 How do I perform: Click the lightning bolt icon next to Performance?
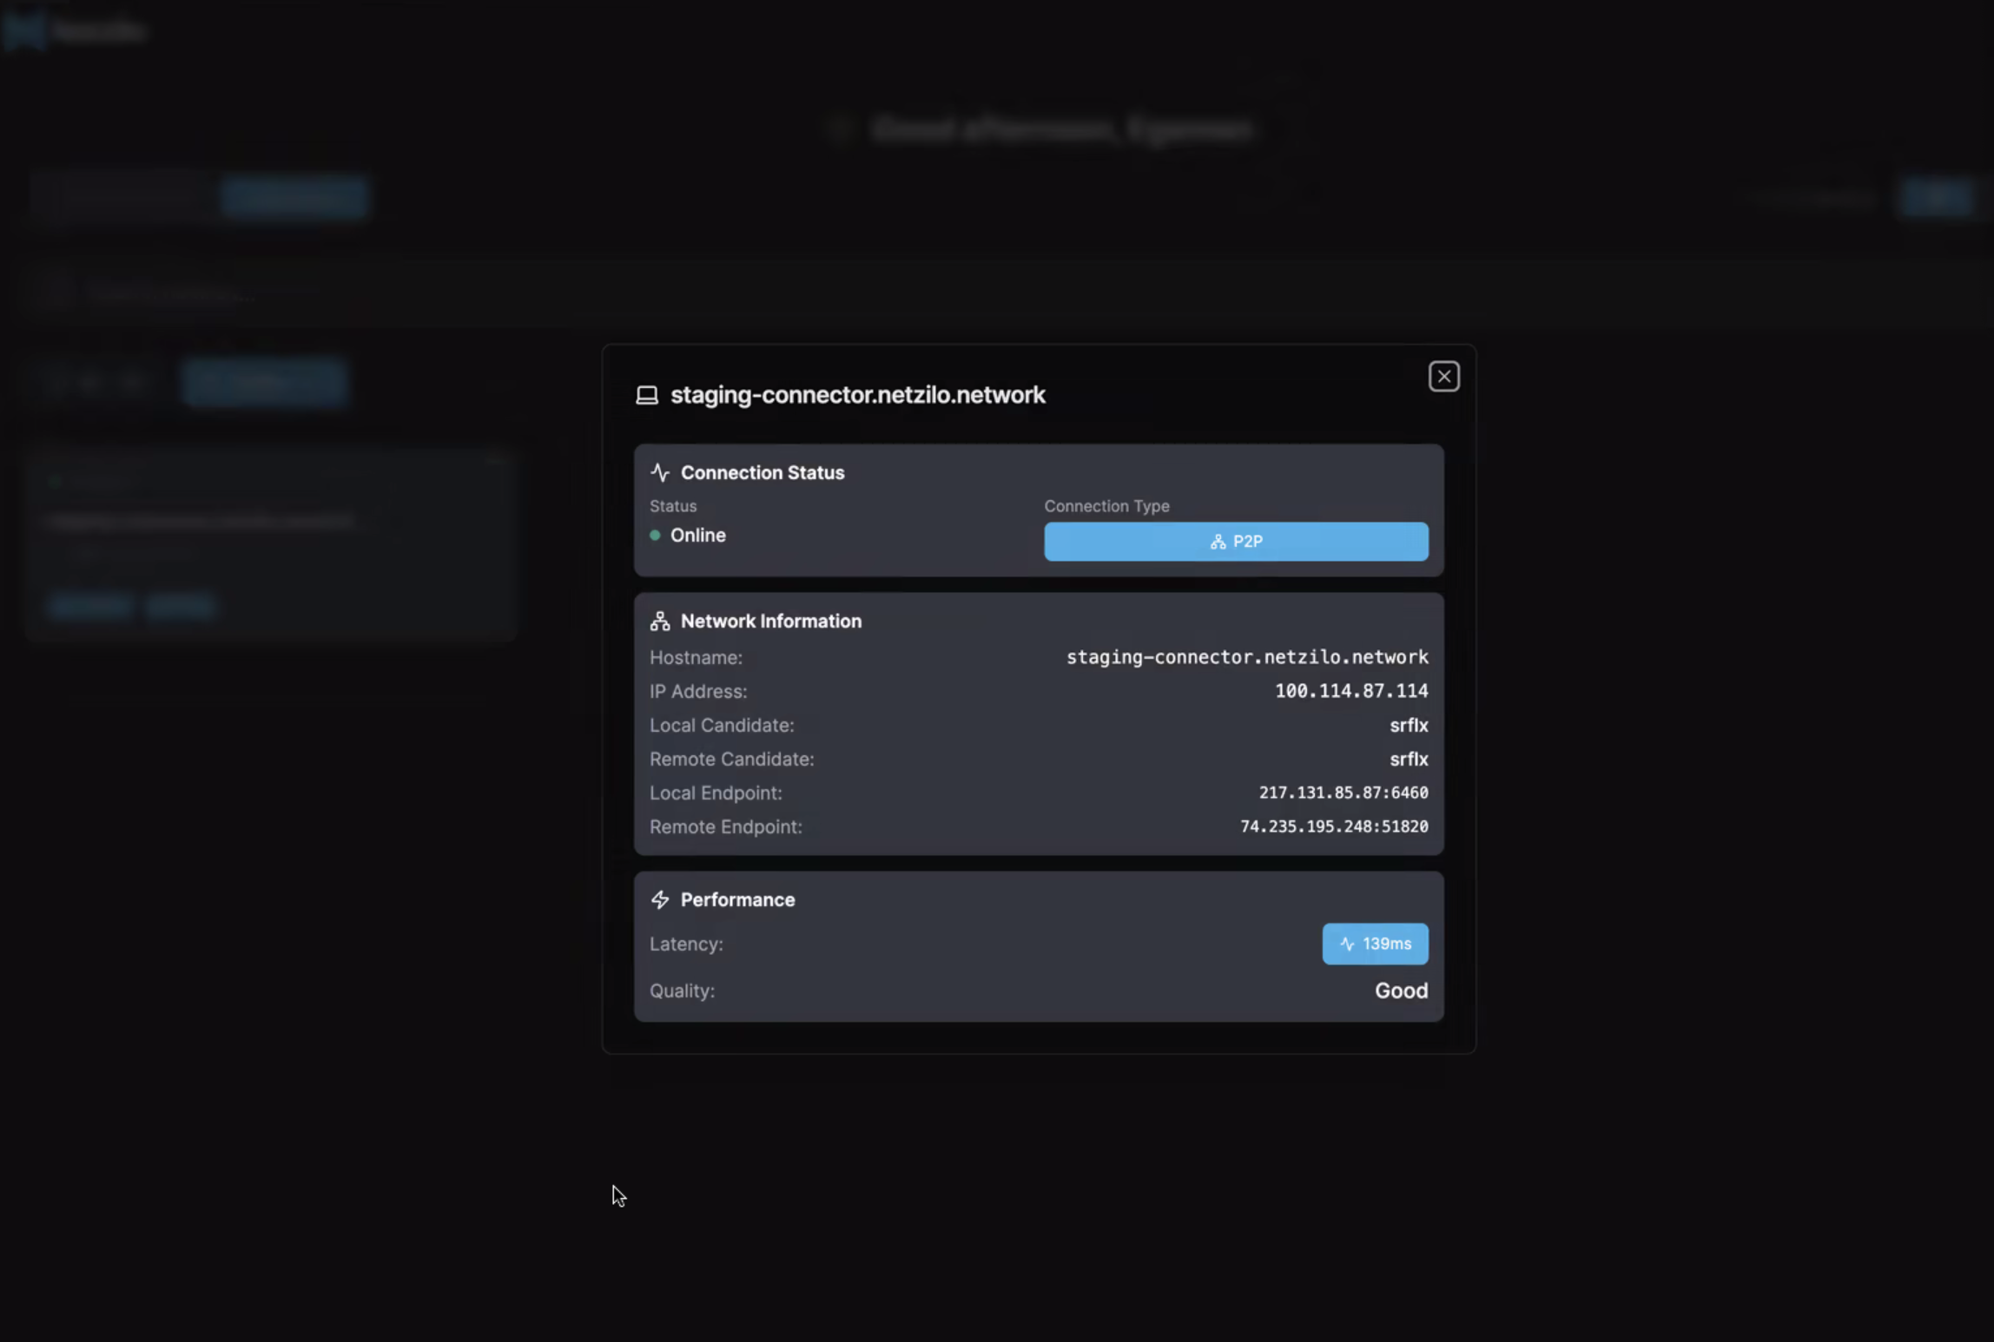(x=660, y=899)
